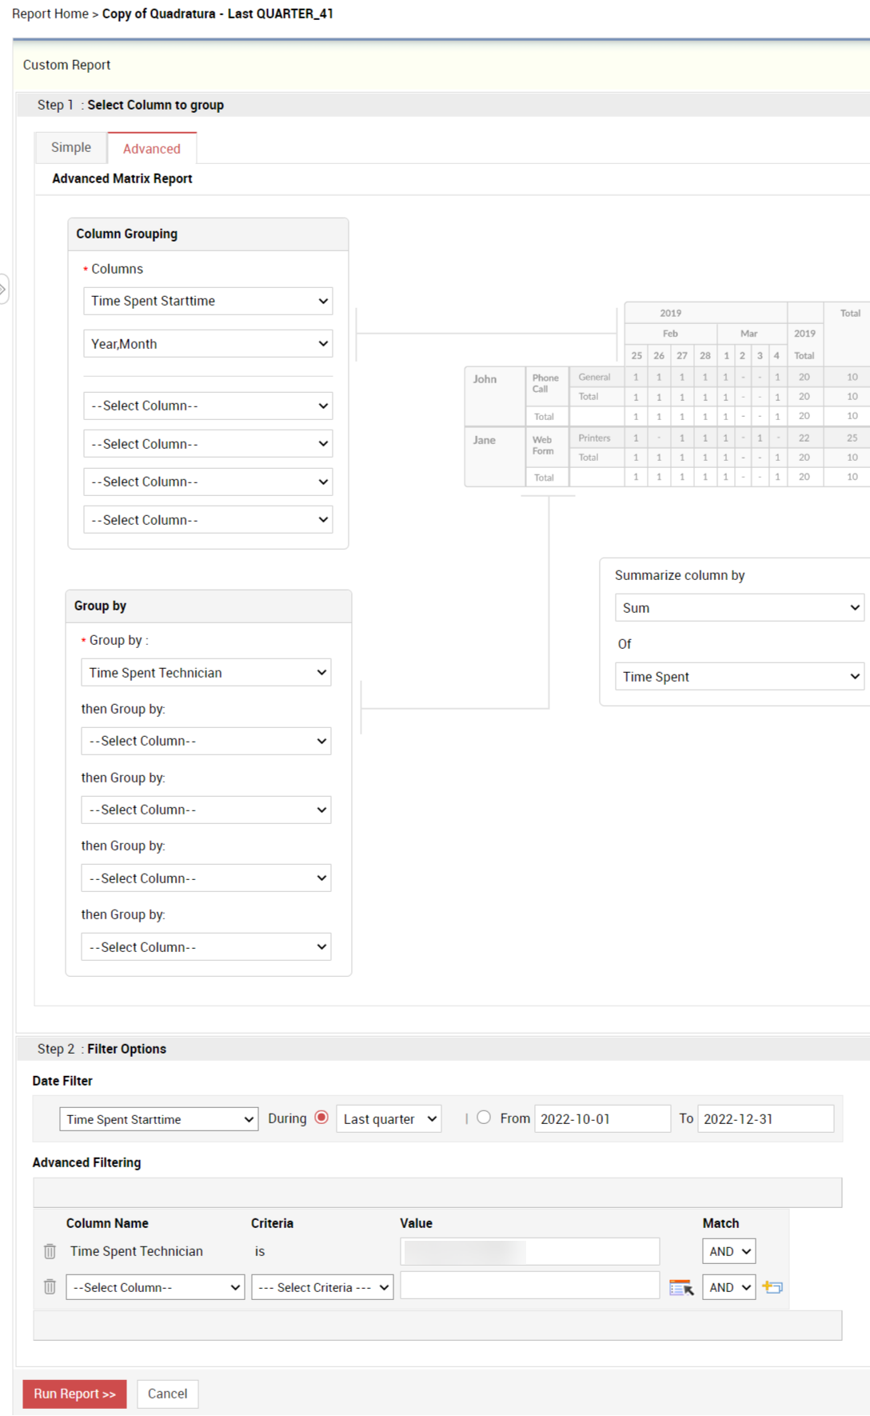The height and width of the screenshot is (1416, 870).
Task: Open the Select Criteria dropdown
Action: click(x=322, y=1287)
